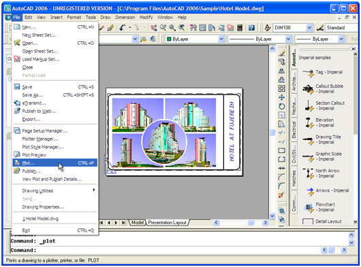361x267 pixels.
Task: Switch to the Model tab
Action: pyautogui.click(x=137, y=222)
